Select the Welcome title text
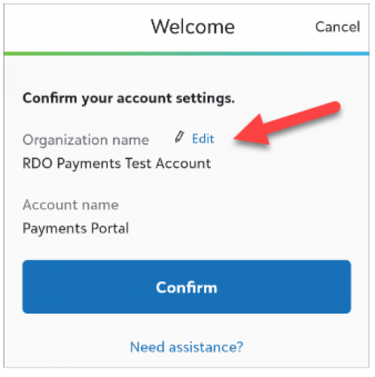The width and height of the screenshot is (375, 377). click(x=193, y=26)
